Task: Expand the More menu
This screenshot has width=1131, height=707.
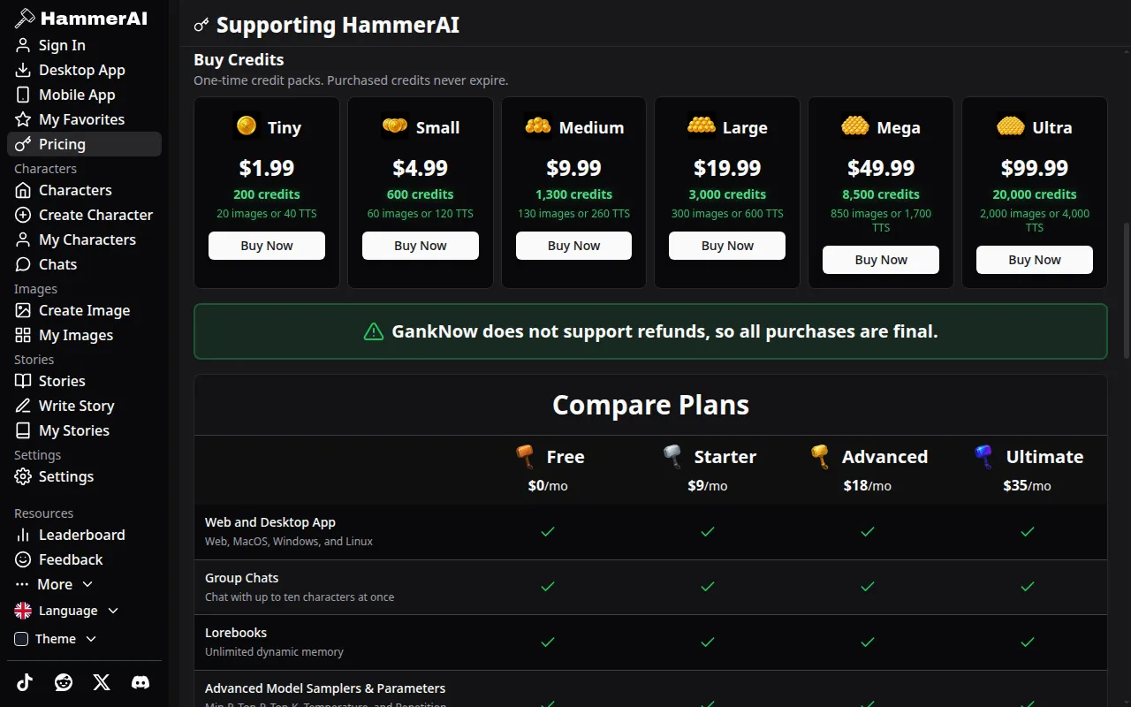Action: coord(54,584)
